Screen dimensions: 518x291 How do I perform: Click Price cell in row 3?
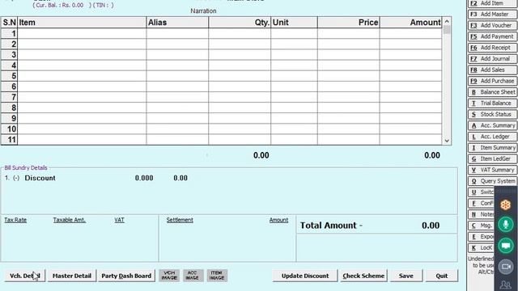click(x=349, y=54)
